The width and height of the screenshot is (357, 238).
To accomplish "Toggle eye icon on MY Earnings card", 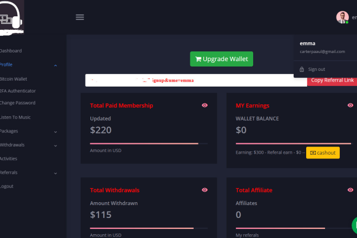I will click(350, 105).
